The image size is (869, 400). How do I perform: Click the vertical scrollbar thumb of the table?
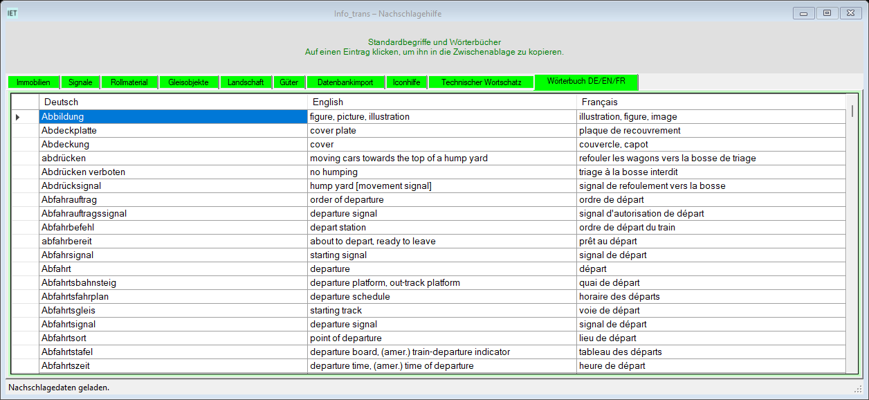[852, 111]
